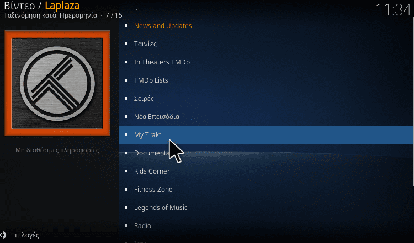Go up via the parent '..' entry
414x243 pixels.
click(266, 9)
